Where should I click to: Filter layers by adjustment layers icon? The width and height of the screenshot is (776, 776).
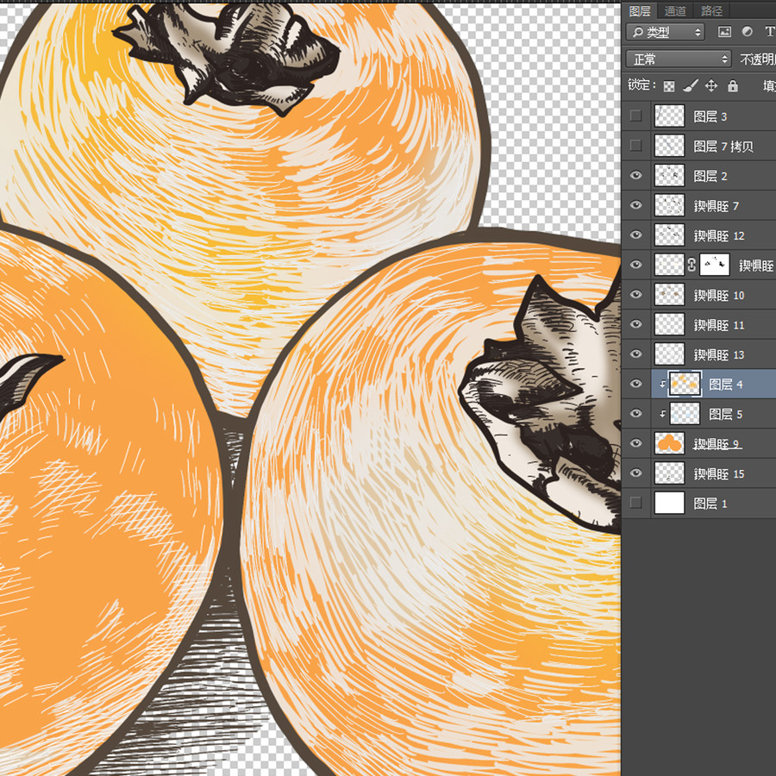point(747,32)
